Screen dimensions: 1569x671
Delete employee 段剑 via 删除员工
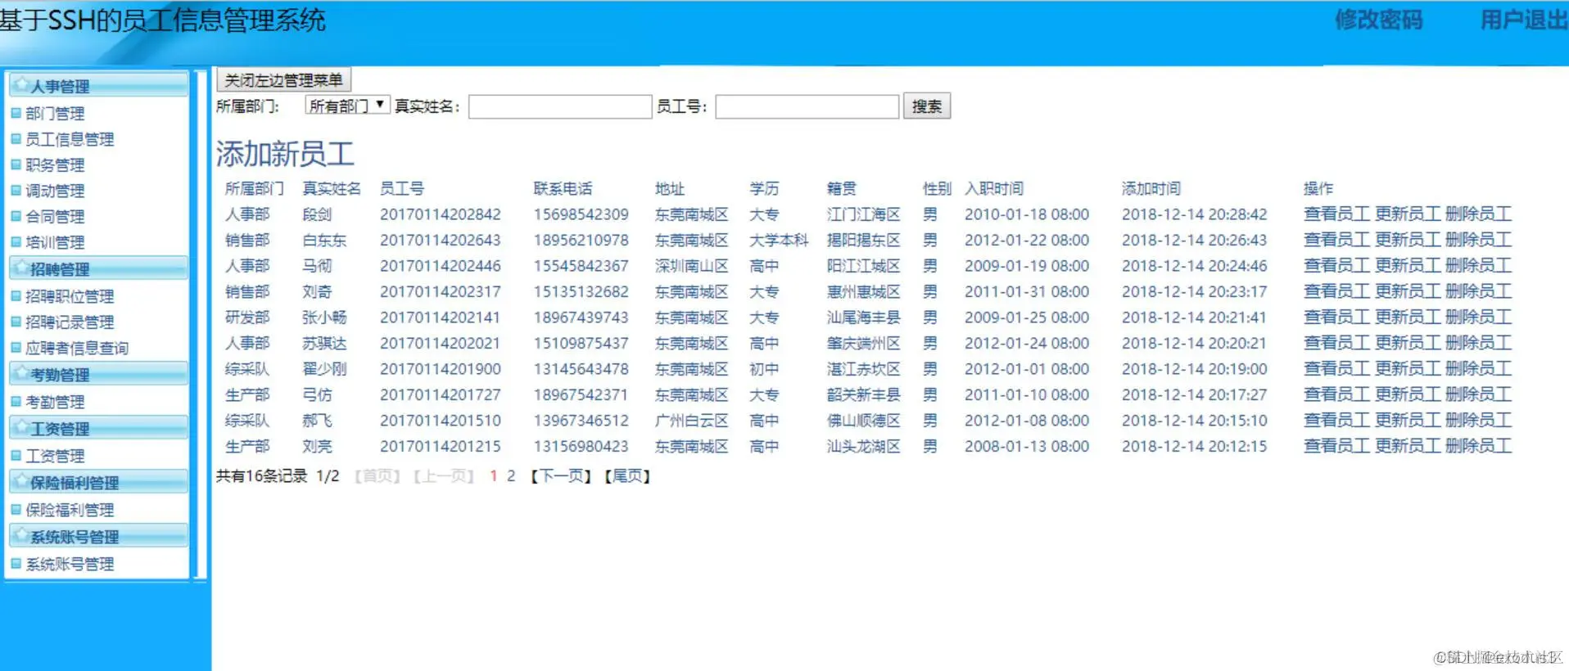click(x=1478, y=214)
